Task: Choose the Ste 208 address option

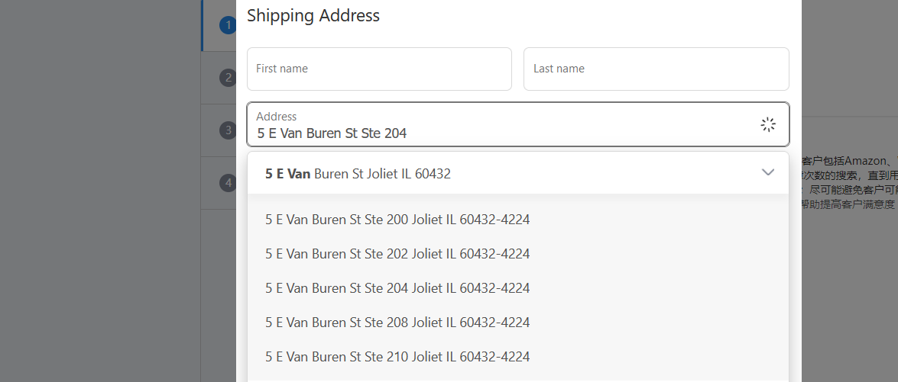Action: [x=397, y=323]
